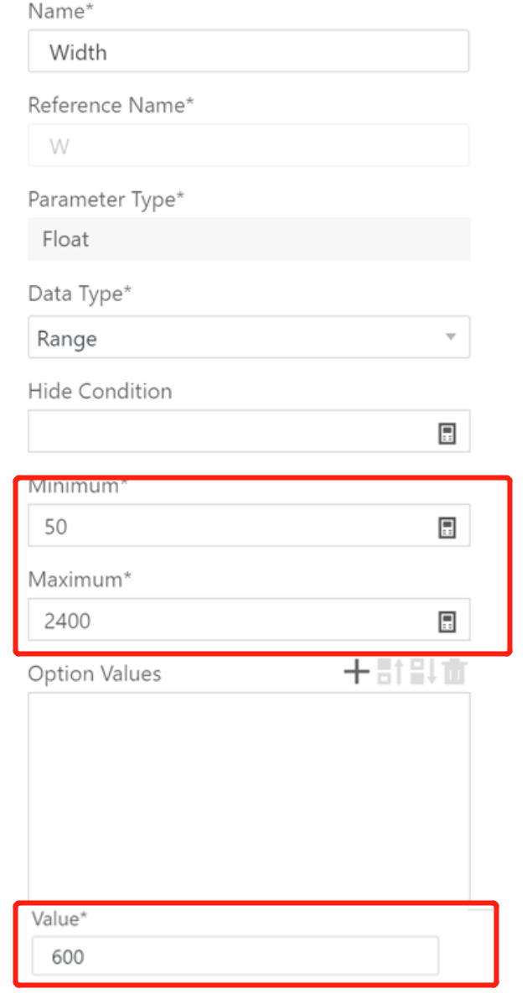Viewport: 527px width, 1004px height.
Task: Click the delete option trash icon
Action: point(455,672)
